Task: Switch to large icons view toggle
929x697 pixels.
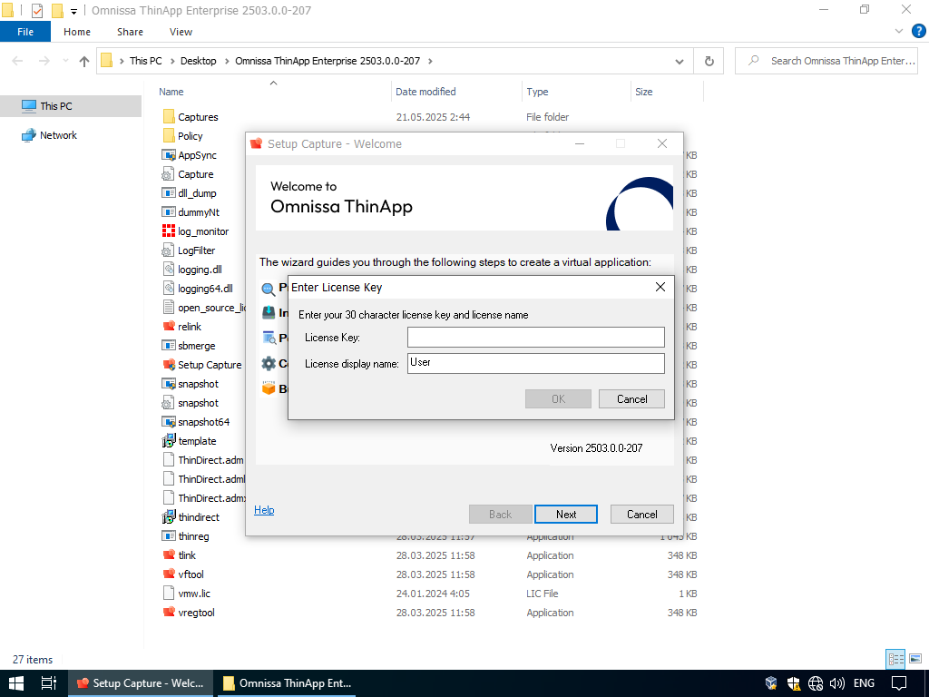Action: [x=915, y=659]
